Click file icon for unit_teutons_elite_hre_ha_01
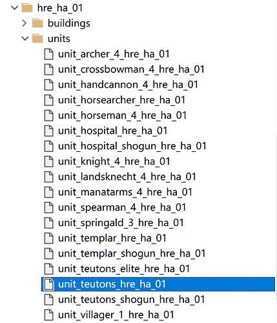 49,269
